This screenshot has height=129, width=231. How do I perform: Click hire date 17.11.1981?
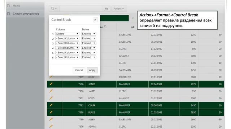156,77
